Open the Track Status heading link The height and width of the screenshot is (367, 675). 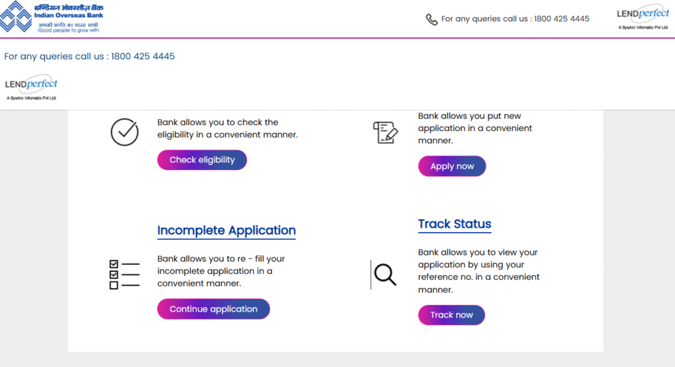click(454, 224)
